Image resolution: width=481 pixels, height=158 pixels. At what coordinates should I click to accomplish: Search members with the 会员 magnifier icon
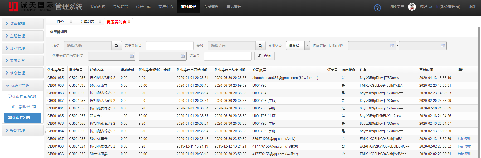260,46
